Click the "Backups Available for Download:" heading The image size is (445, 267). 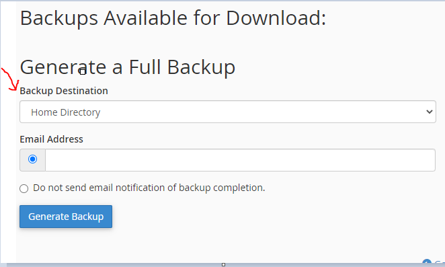(173, 18)
